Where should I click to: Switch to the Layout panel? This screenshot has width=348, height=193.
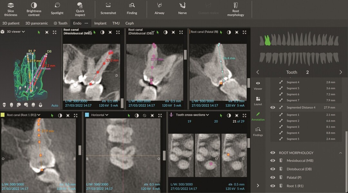258,100
